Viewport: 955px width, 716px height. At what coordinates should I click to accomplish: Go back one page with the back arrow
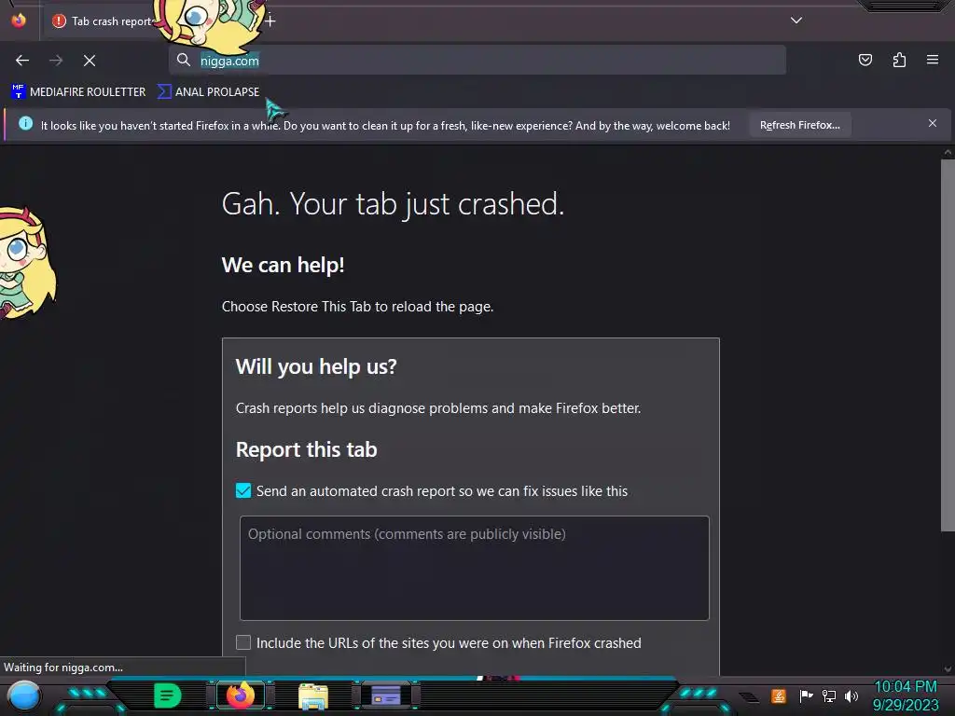pos(22,61)
